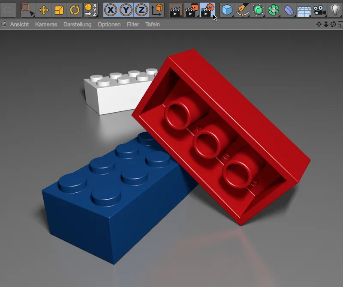Click the Array modeling object icon
The image size is (343, 287).
point(274,10)
